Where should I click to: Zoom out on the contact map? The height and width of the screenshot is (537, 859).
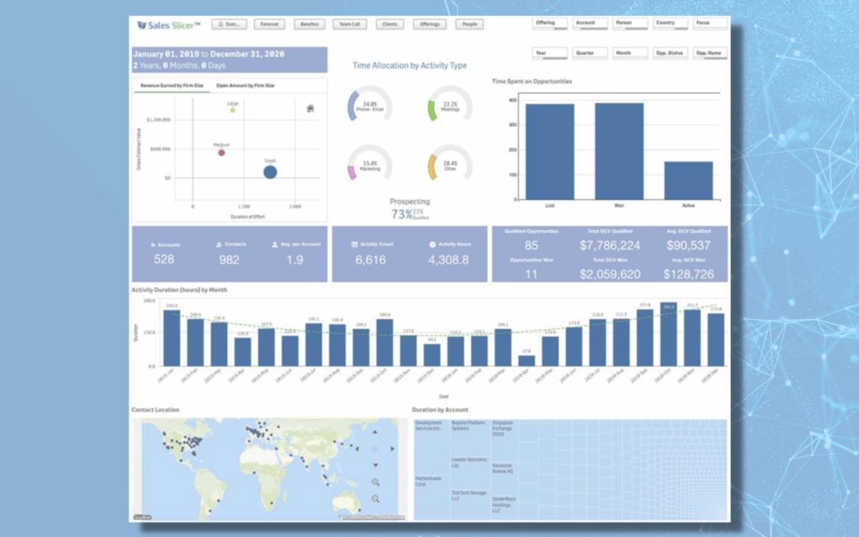pyautogui.click(x=375, y=499)
